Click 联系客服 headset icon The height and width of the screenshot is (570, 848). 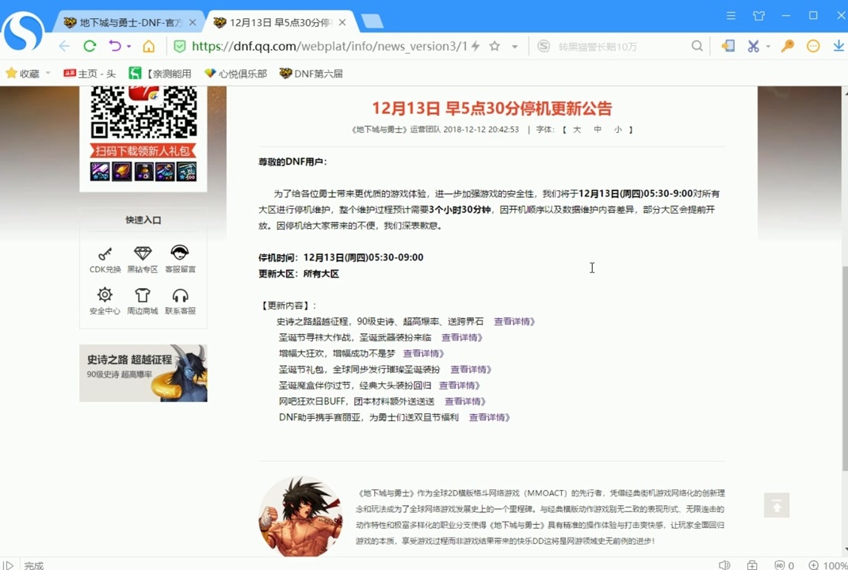coord(180,295)
